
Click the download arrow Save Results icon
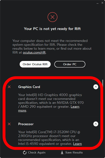point(62,152)
